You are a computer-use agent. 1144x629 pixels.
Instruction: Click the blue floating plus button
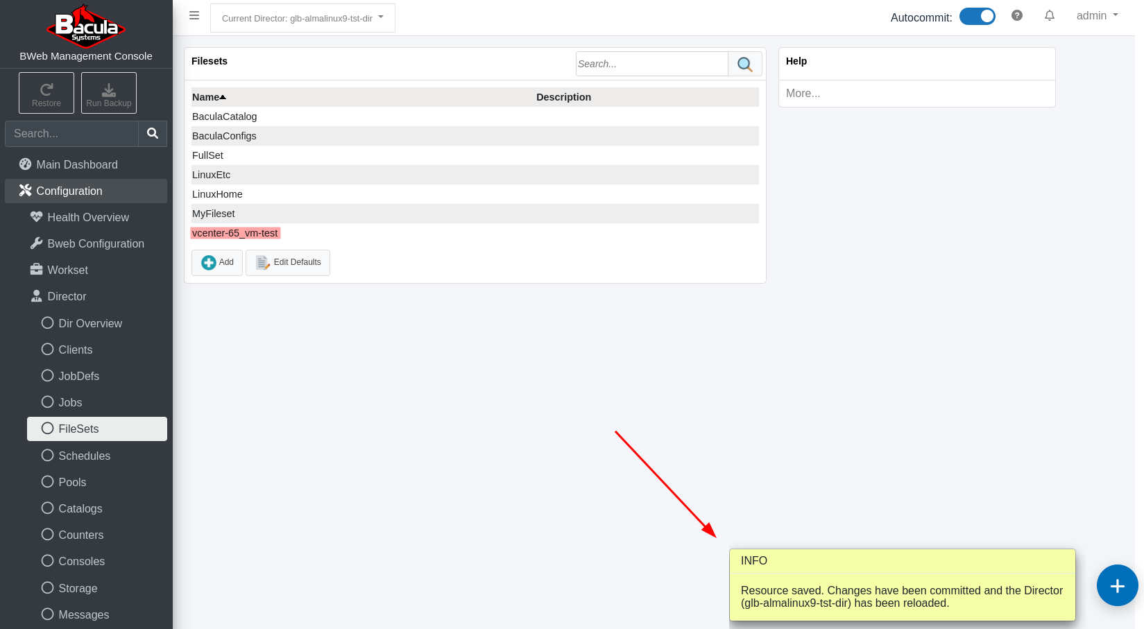1117,585
